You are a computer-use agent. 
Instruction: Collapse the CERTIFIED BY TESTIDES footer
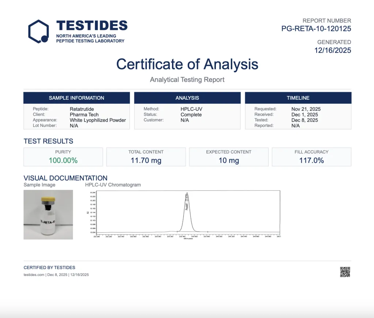coord(49,267)
